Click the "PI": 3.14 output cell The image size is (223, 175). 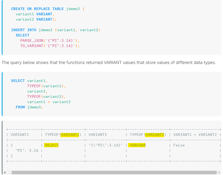27,150
